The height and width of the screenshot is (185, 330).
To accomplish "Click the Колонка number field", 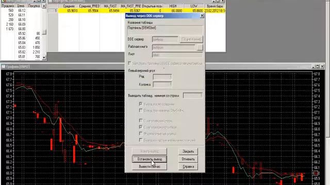I will pos(162,84).
